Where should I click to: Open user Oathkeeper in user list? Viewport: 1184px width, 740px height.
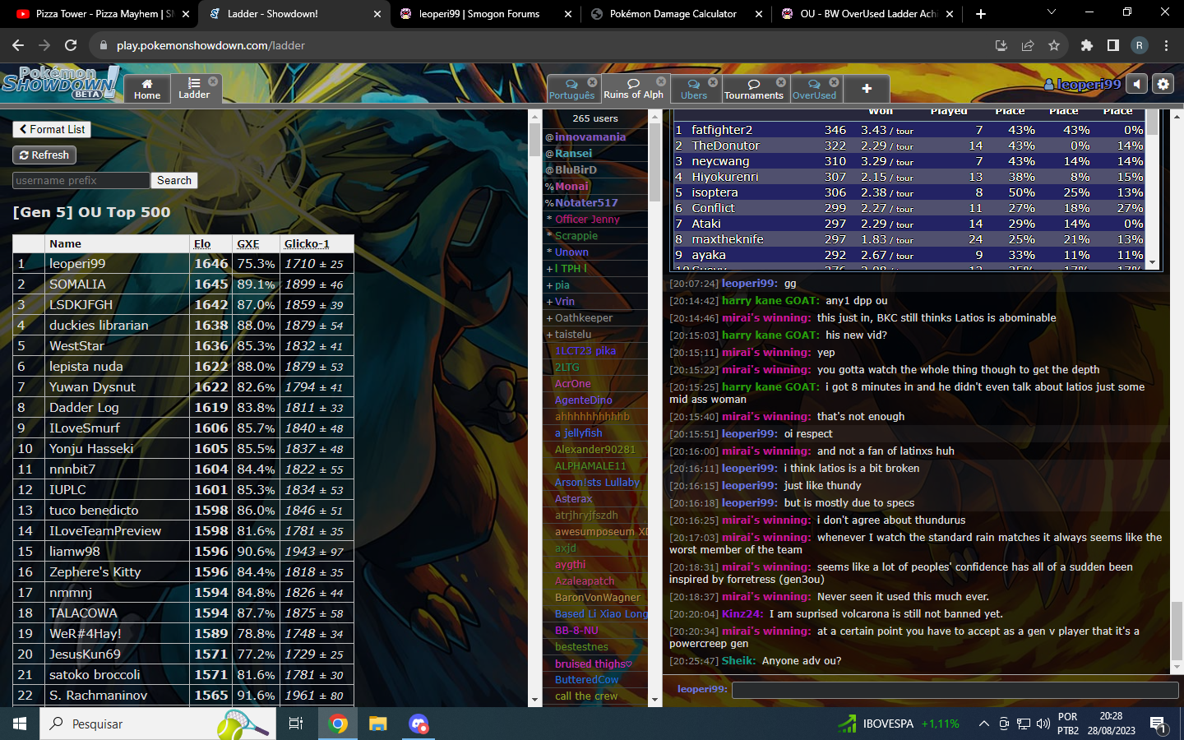click(584, 318)
